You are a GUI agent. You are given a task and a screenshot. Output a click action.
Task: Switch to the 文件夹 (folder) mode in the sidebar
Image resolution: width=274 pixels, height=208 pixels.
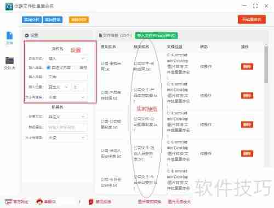pyautogui.click(x=9, y=63)
